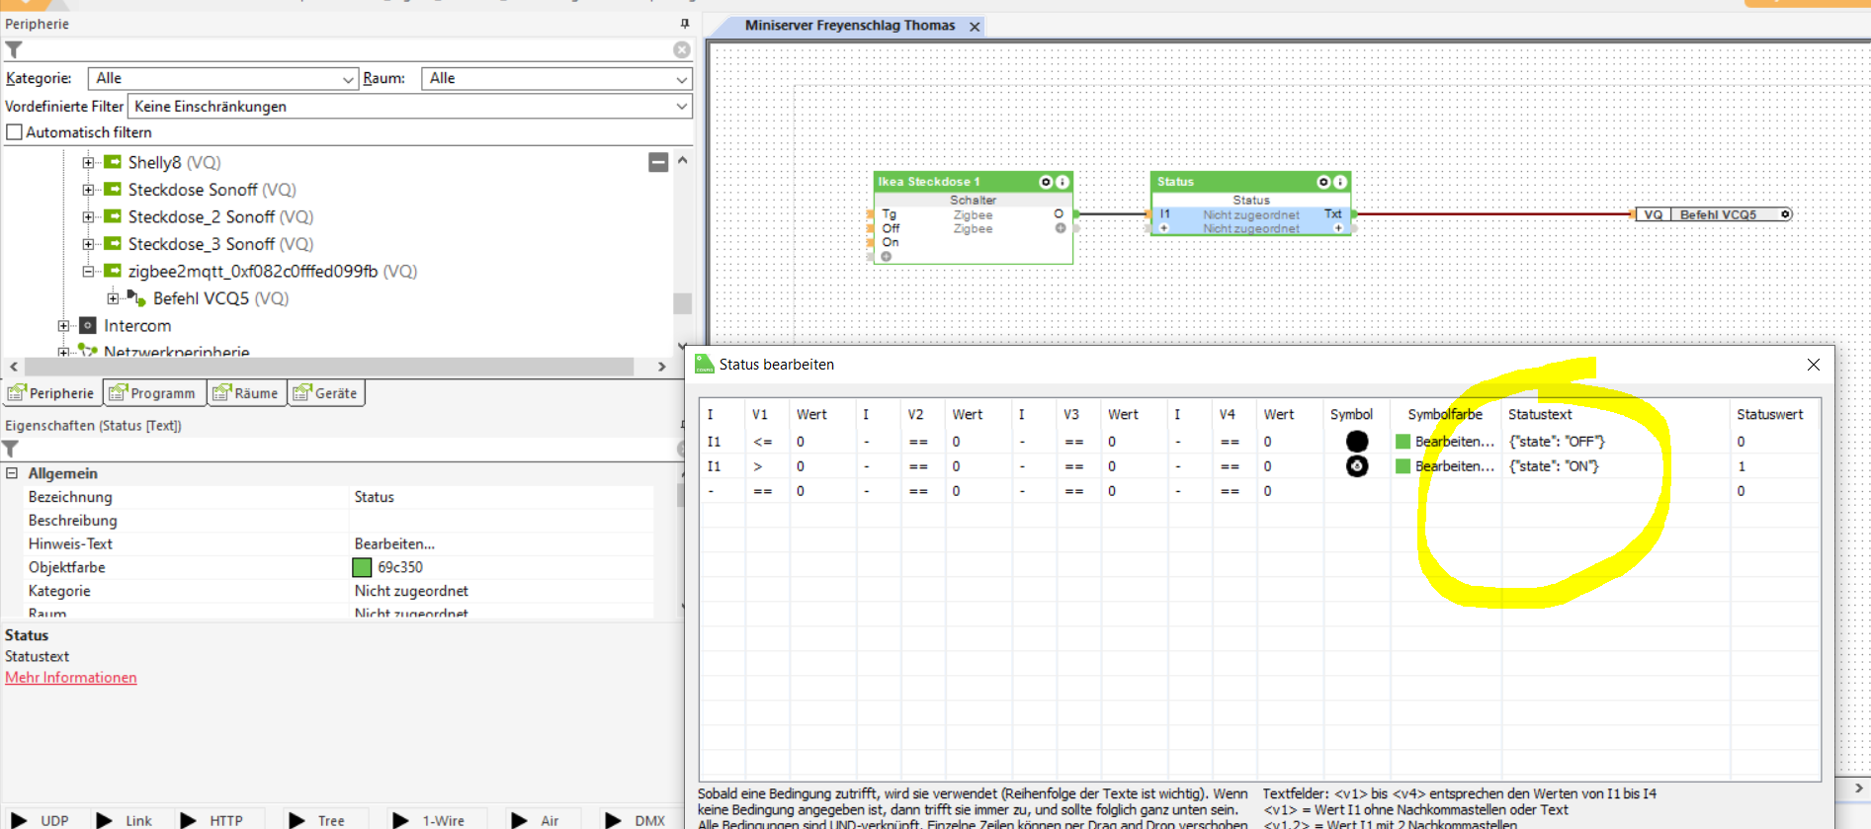Viewport: 1871px width, 829px height.
Task: Open the Mehr Informationen link
Action: click(71, 678)
